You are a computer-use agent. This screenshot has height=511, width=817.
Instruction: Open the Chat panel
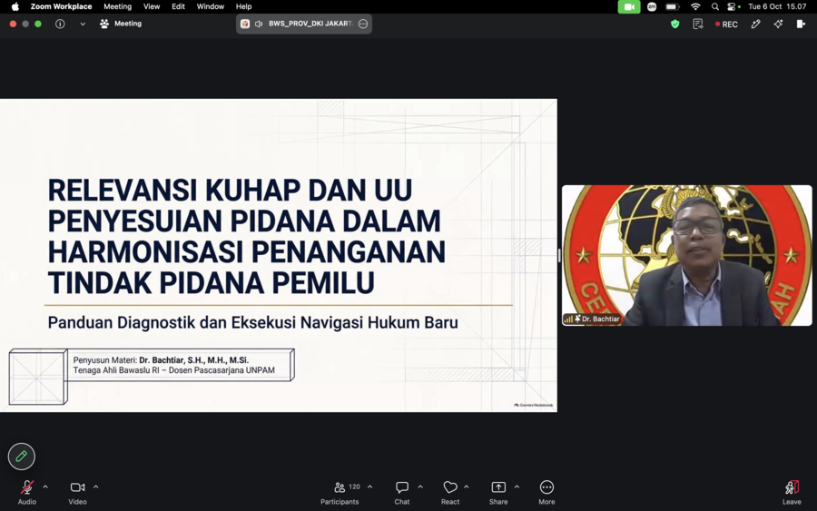(x=402, y=492)
